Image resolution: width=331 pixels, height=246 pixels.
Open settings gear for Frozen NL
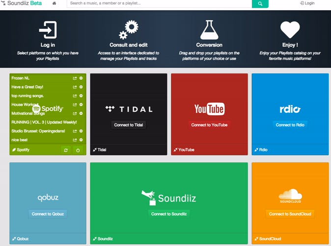[x=81, y=78]
